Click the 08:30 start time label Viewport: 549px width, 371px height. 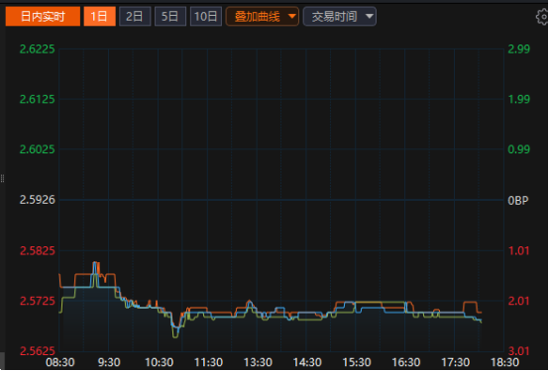coord(59,362)
